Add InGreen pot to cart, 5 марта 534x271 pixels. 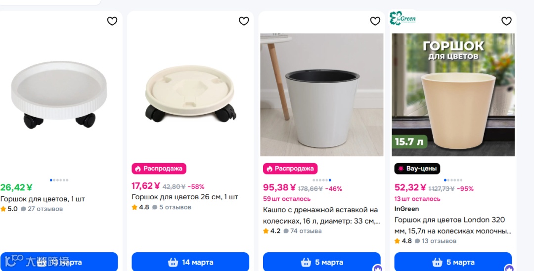tap(453, 262)
